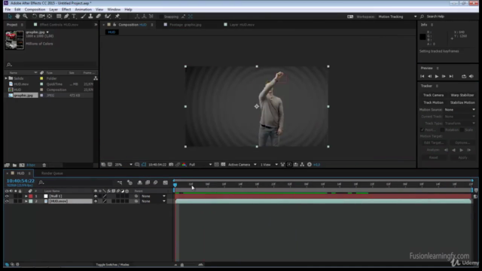Select the Pen tool
The height and width of the screenshot is (271, 482).
coord(66,17)
